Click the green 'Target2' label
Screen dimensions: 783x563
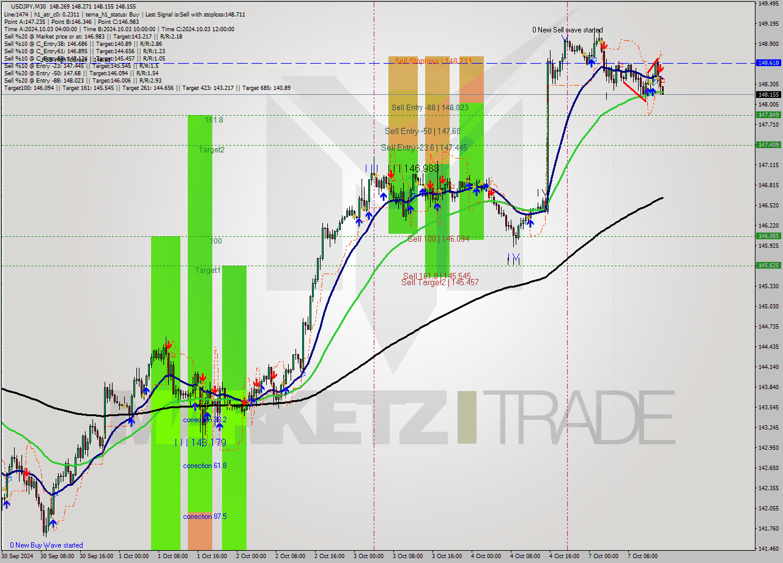tap(212, 149)
